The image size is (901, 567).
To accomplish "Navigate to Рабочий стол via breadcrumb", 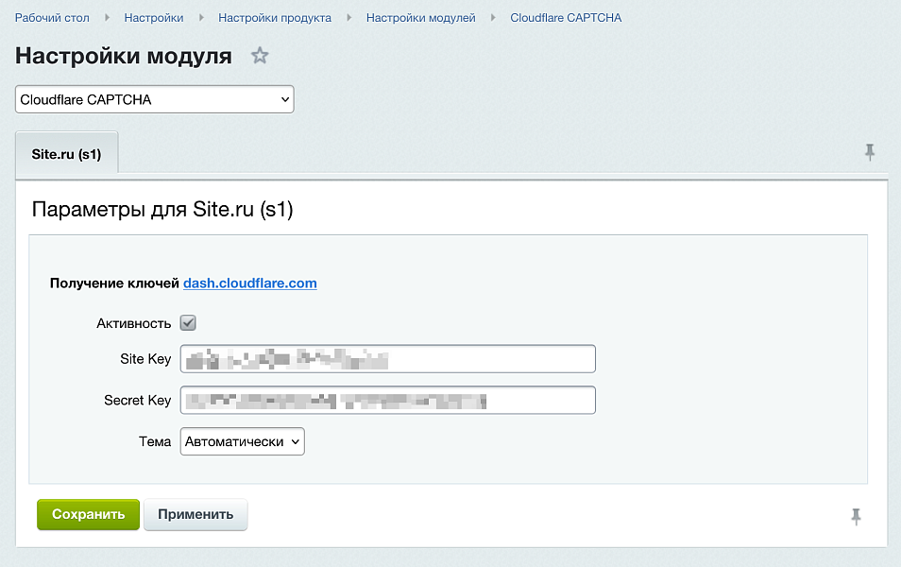I will point(52,17).
